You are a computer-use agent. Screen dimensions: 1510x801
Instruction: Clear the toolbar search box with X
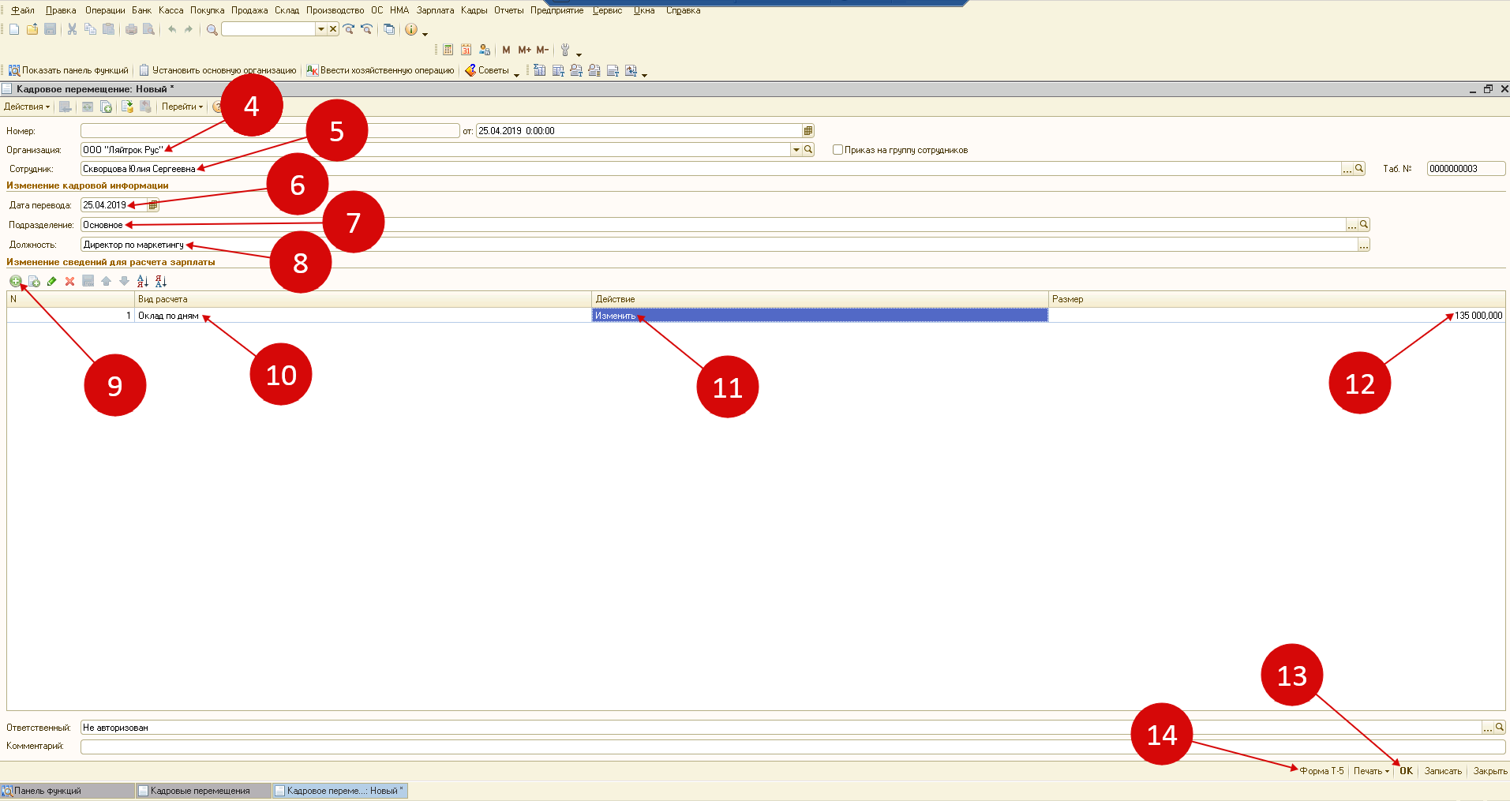(333, 29)
